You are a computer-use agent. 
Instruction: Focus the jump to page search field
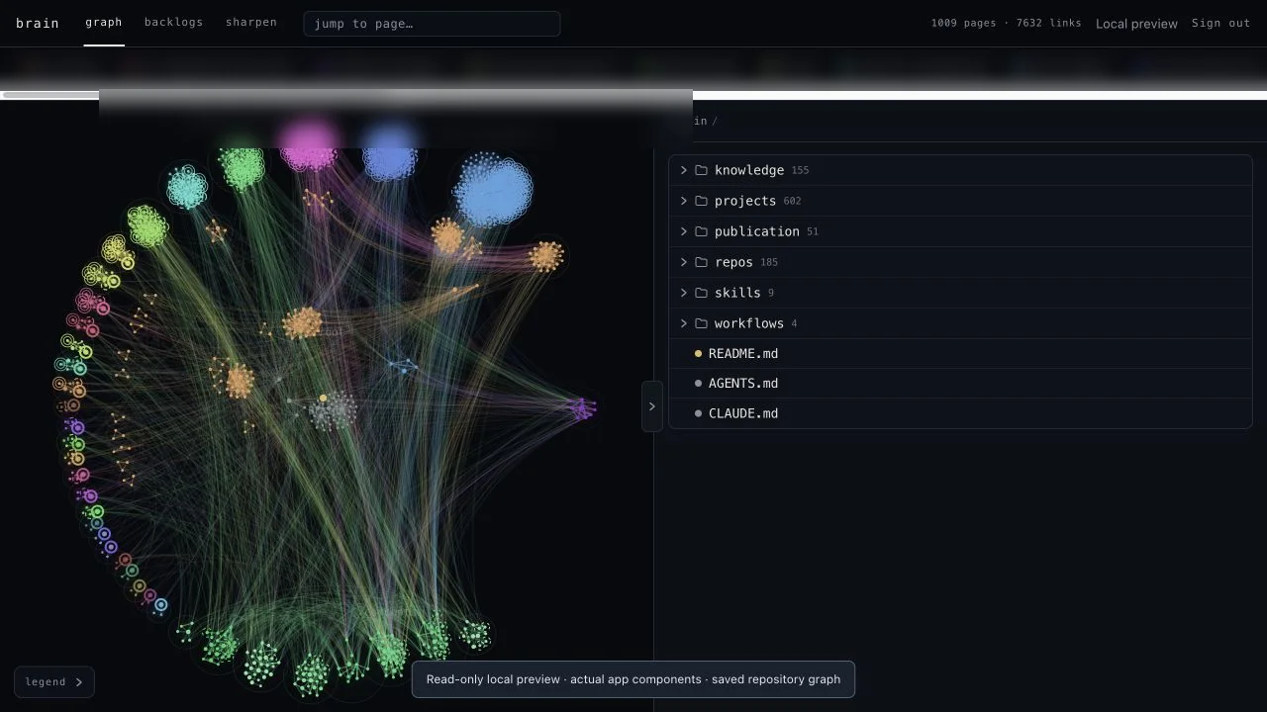pyautogui.click(x=432, y=24)
